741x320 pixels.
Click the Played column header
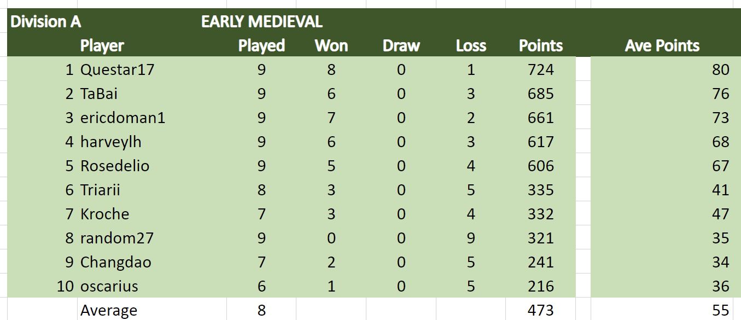(261, 45)
